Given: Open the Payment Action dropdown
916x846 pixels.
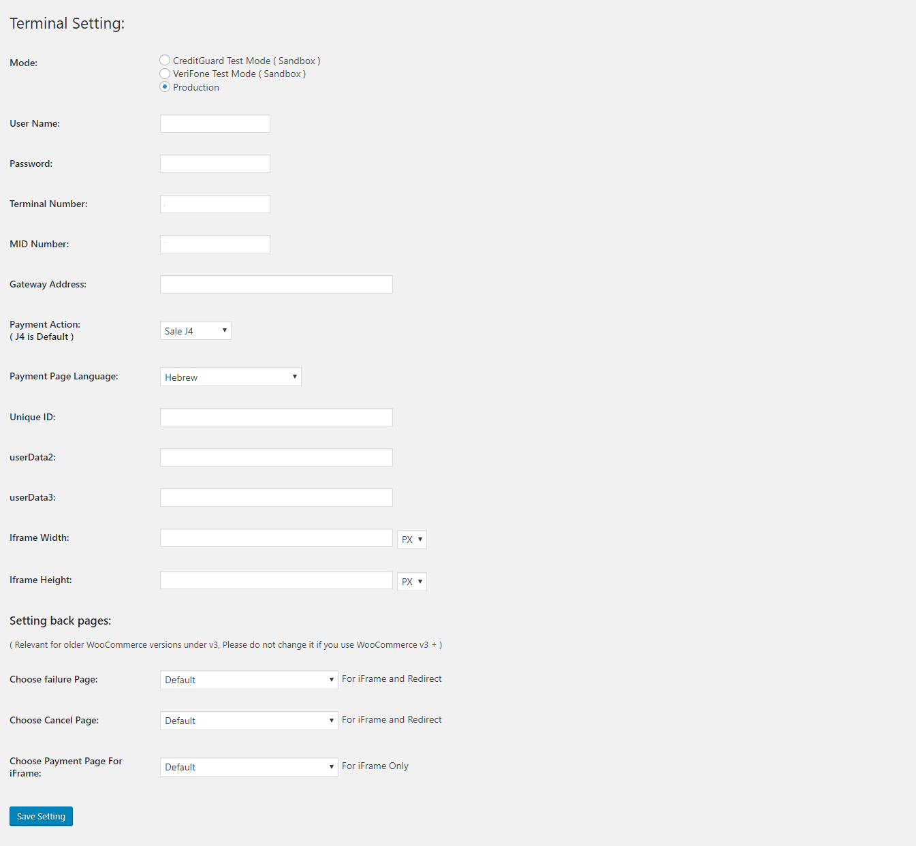Looking at the screenshot, I should tap(195, 330).
